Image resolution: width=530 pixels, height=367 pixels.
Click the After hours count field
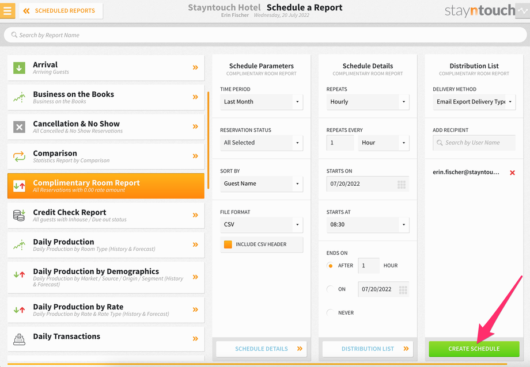pos(369,266)
